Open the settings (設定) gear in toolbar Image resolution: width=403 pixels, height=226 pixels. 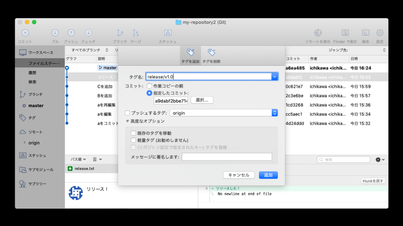379,33
